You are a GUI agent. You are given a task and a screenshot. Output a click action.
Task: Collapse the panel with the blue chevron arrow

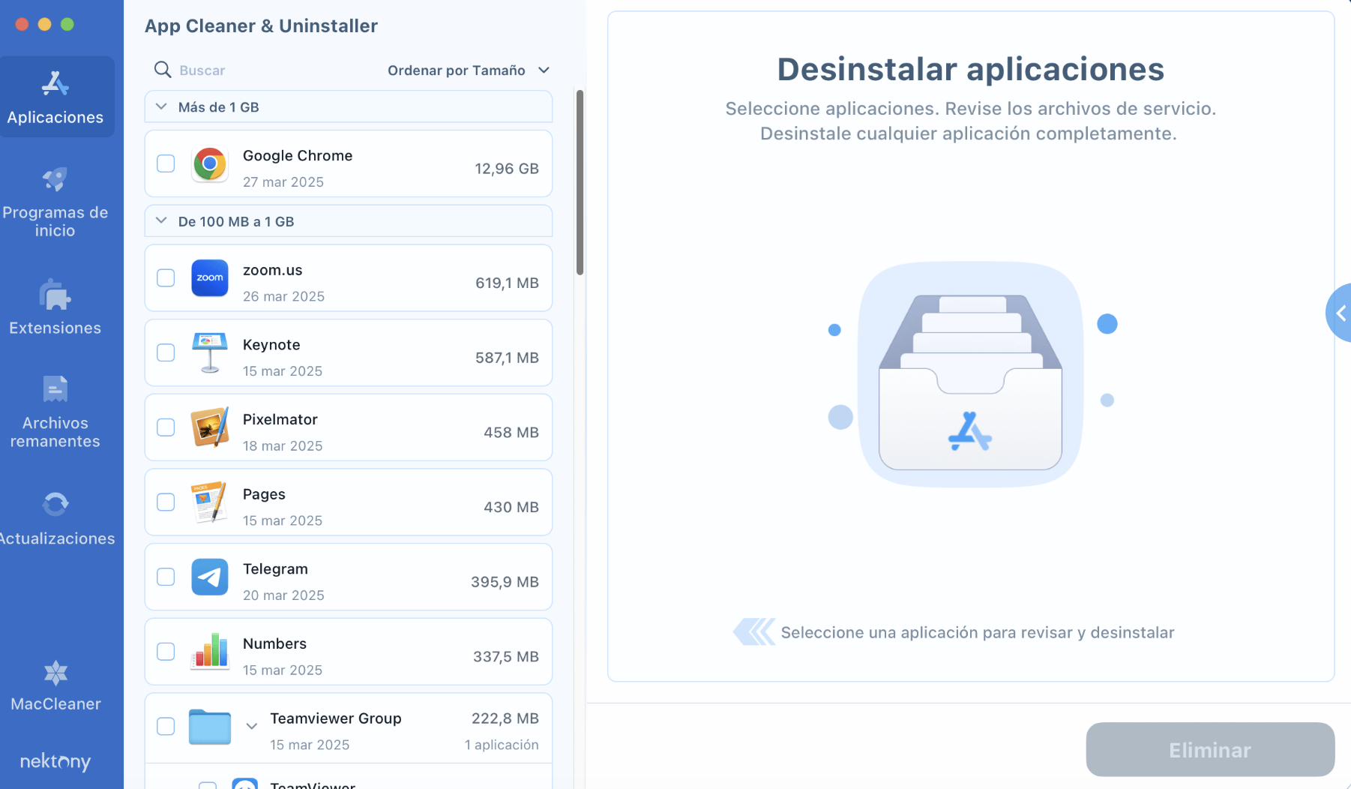click(1341, 313)
